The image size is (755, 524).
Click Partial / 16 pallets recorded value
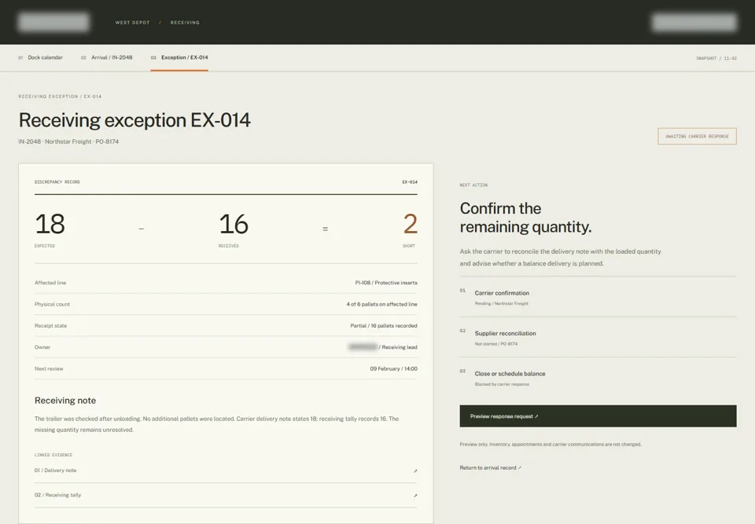(384, 326)
